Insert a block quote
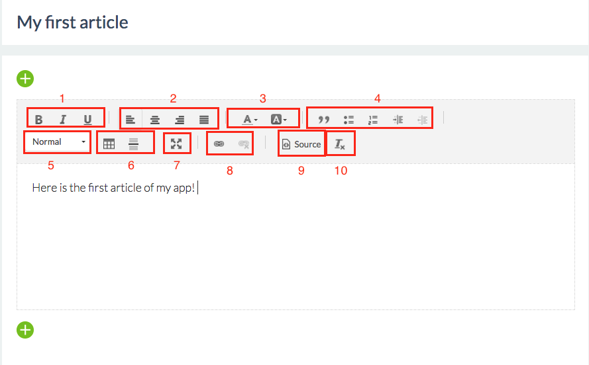589x365 pixels. [324, 120]
